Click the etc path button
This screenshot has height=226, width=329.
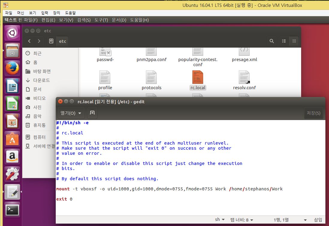point(62,41)
